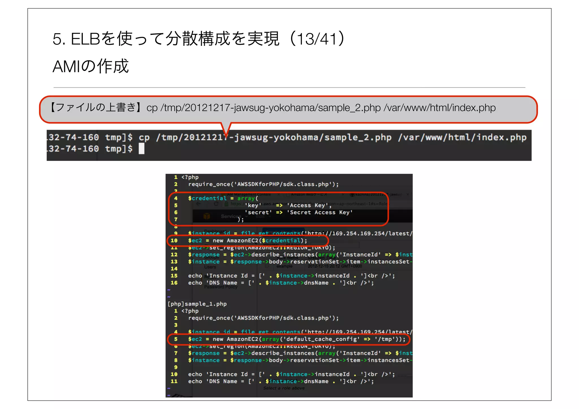Click the faint "Select a role above" message at bottom
The image size is (579, 409).
284,388
